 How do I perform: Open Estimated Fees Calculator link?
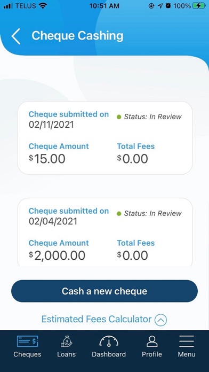point(97,319)
